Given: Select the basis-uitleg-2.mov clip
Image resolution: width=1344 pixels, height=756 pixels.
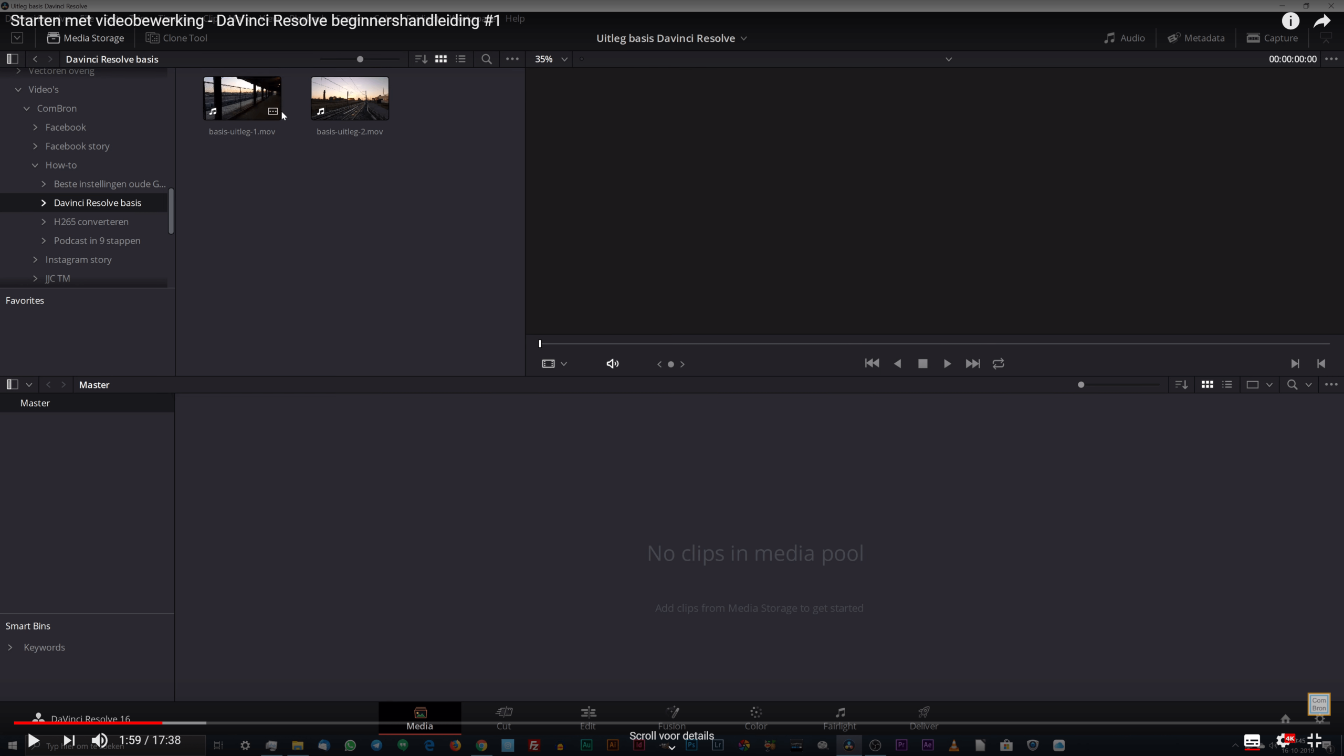Looking at the screenshot, I should [349, 98].
